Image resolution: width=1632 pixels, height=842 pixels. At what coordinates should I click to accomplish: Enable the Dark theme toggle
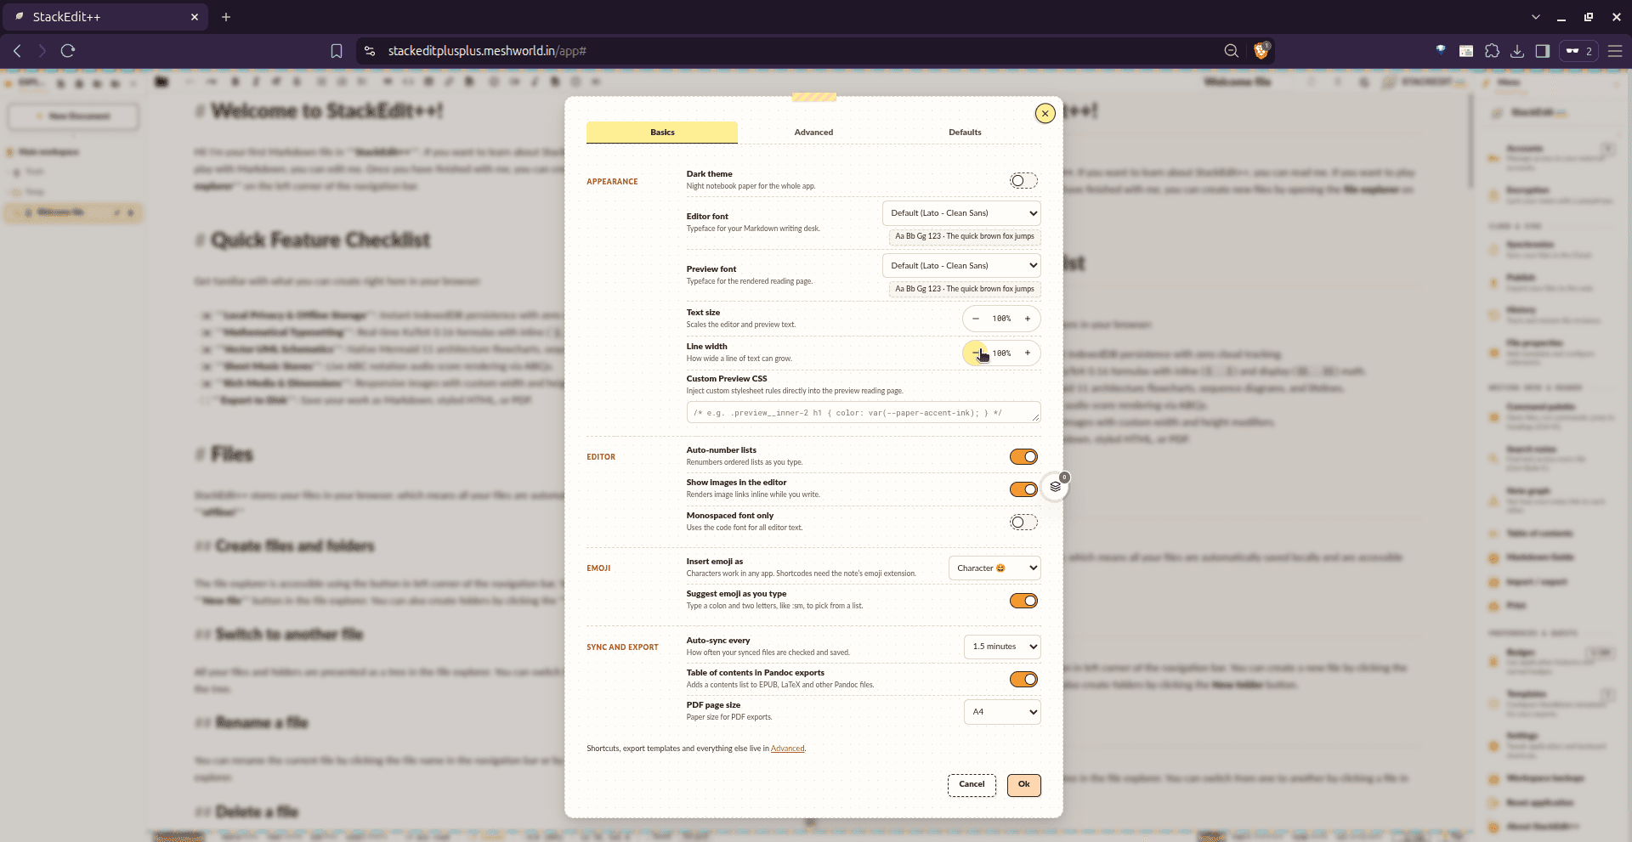pos(1023,180)
